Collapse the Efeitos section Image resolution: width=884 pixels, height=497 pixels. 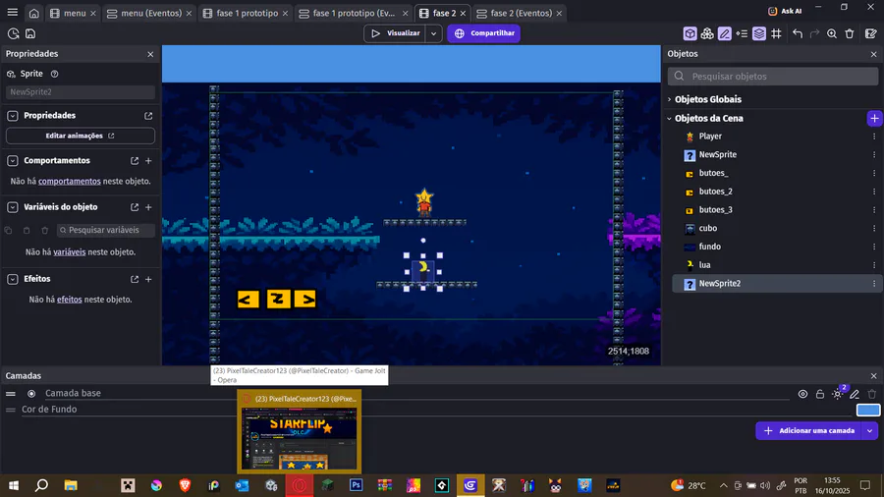13,279
